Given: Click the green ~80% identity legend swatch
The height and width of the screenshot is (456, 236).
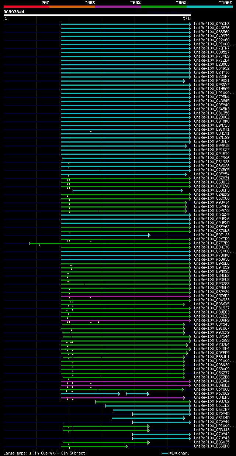Looking at the screenshot, I should coord(163,7).
